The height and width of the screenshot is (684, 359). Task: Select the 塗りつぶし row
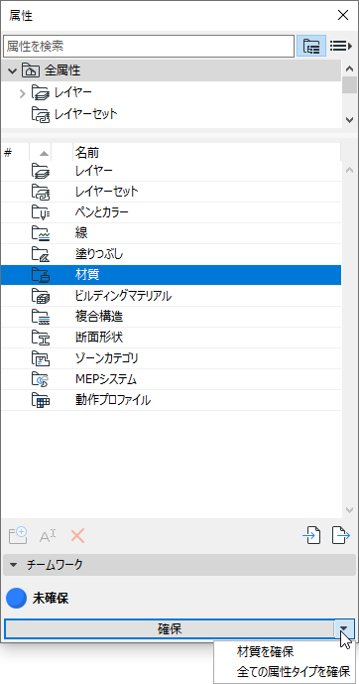point(171,254)
